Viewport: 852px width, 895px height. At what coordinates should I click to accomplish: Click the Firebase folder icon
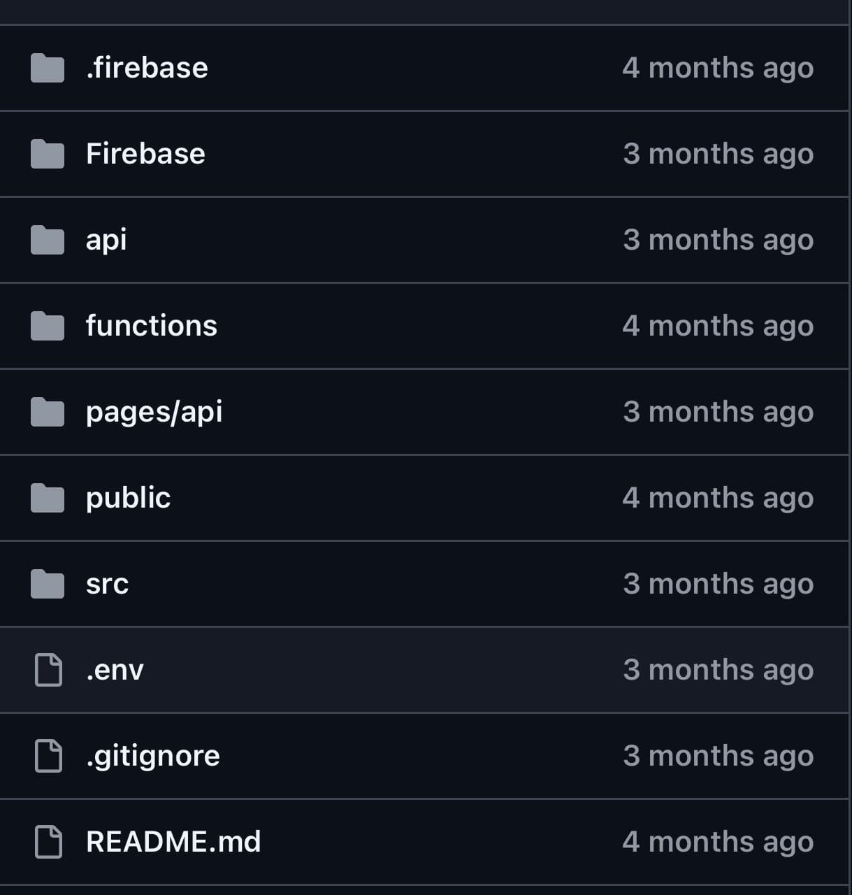(x=48, y=154)
